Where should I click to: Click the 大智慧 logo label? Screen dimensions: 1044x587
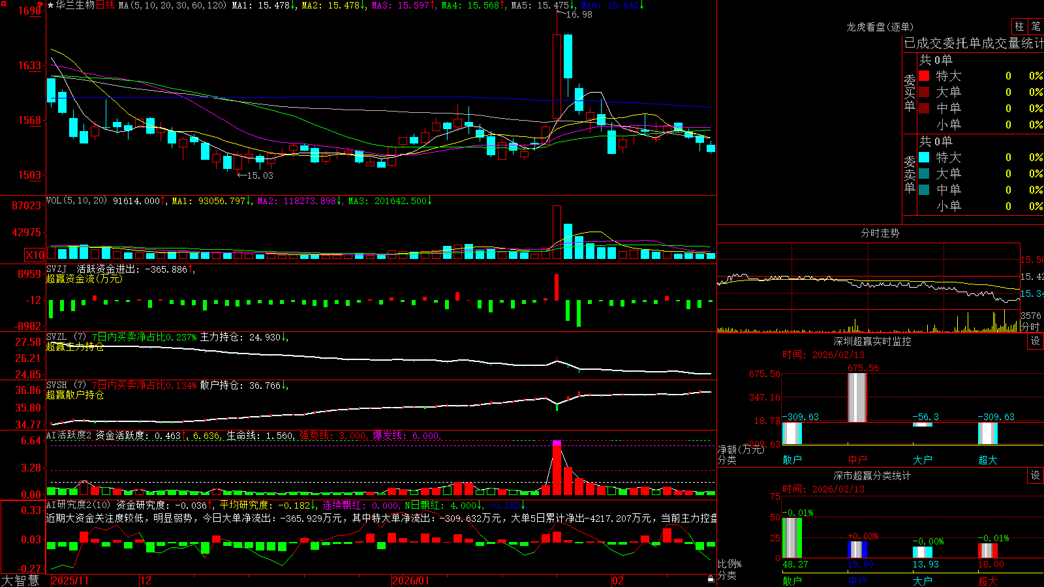point(20,580)
